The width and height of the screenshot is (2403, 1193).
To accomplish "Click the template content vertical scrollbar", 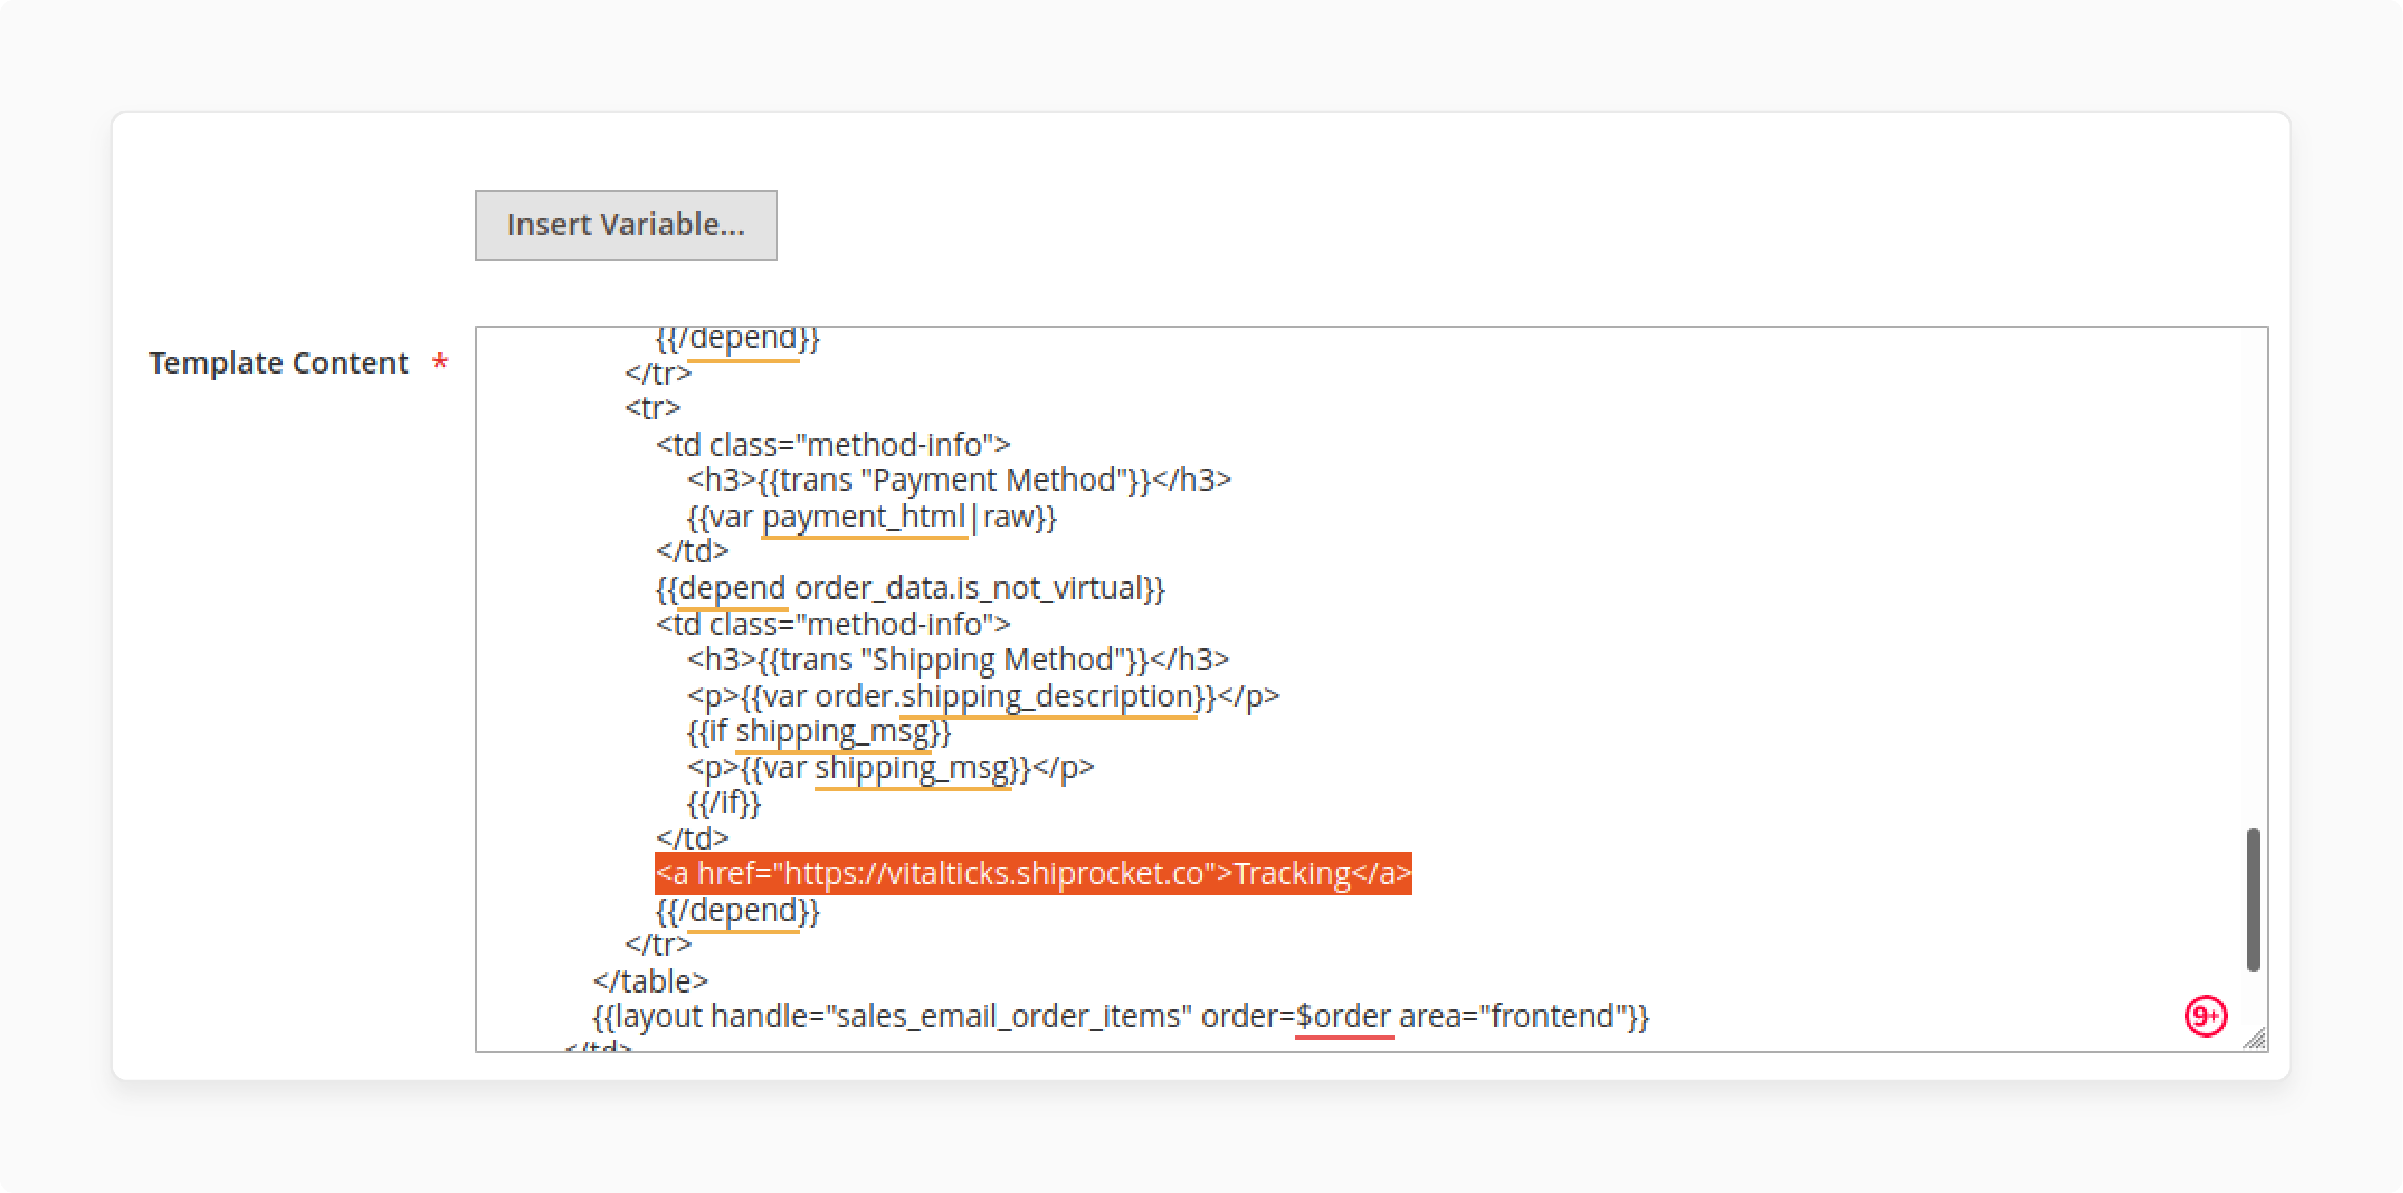I will [2253, 899].
